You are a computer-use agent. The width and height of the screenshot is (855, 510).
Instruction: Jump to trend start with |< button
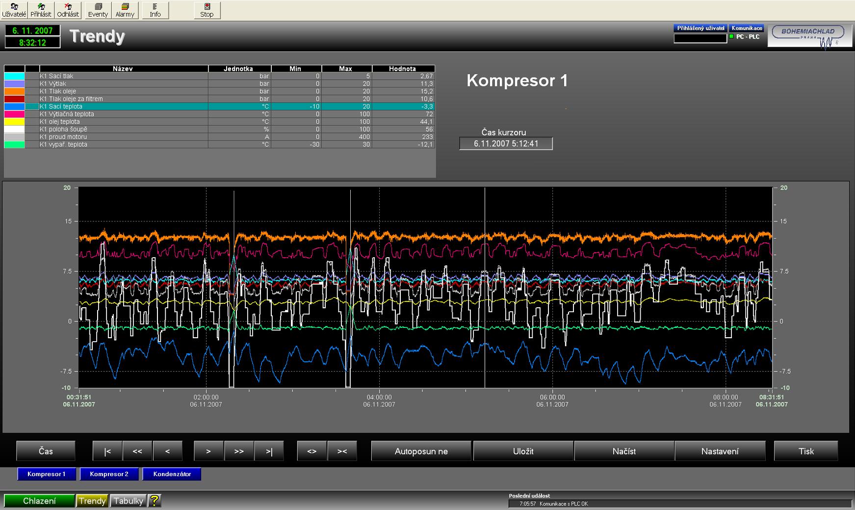click(107, 451)
